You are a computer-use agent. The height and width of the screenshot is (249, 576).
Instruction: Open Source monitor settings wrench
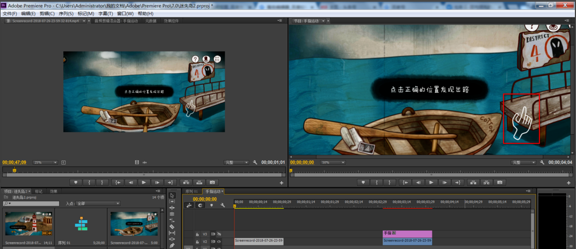[255, 162]
